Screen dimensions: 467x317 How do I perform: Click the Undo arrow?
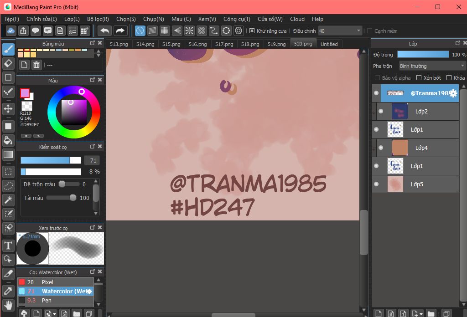(x=105, y=31)
